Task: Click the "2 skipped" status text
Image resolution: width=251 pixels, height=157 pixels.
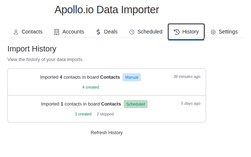Action: coord(105,114)
